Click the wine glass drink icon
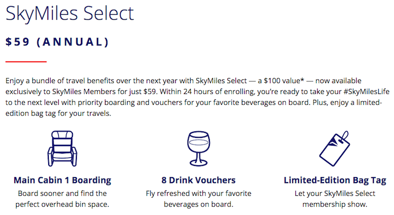This screenshot has width=394, height=215. pos(198,148)
